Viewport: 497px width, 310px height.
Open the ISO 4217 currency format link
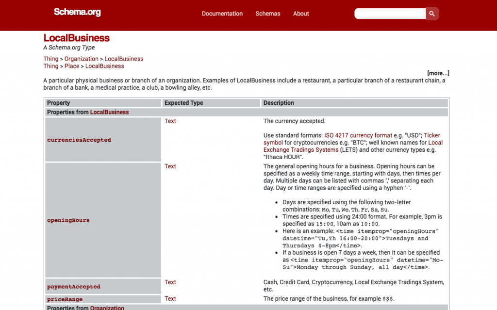(358, 135)
